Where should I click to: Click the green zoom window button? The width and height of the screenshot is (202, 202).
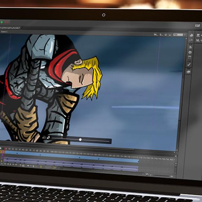pos(2,22)
